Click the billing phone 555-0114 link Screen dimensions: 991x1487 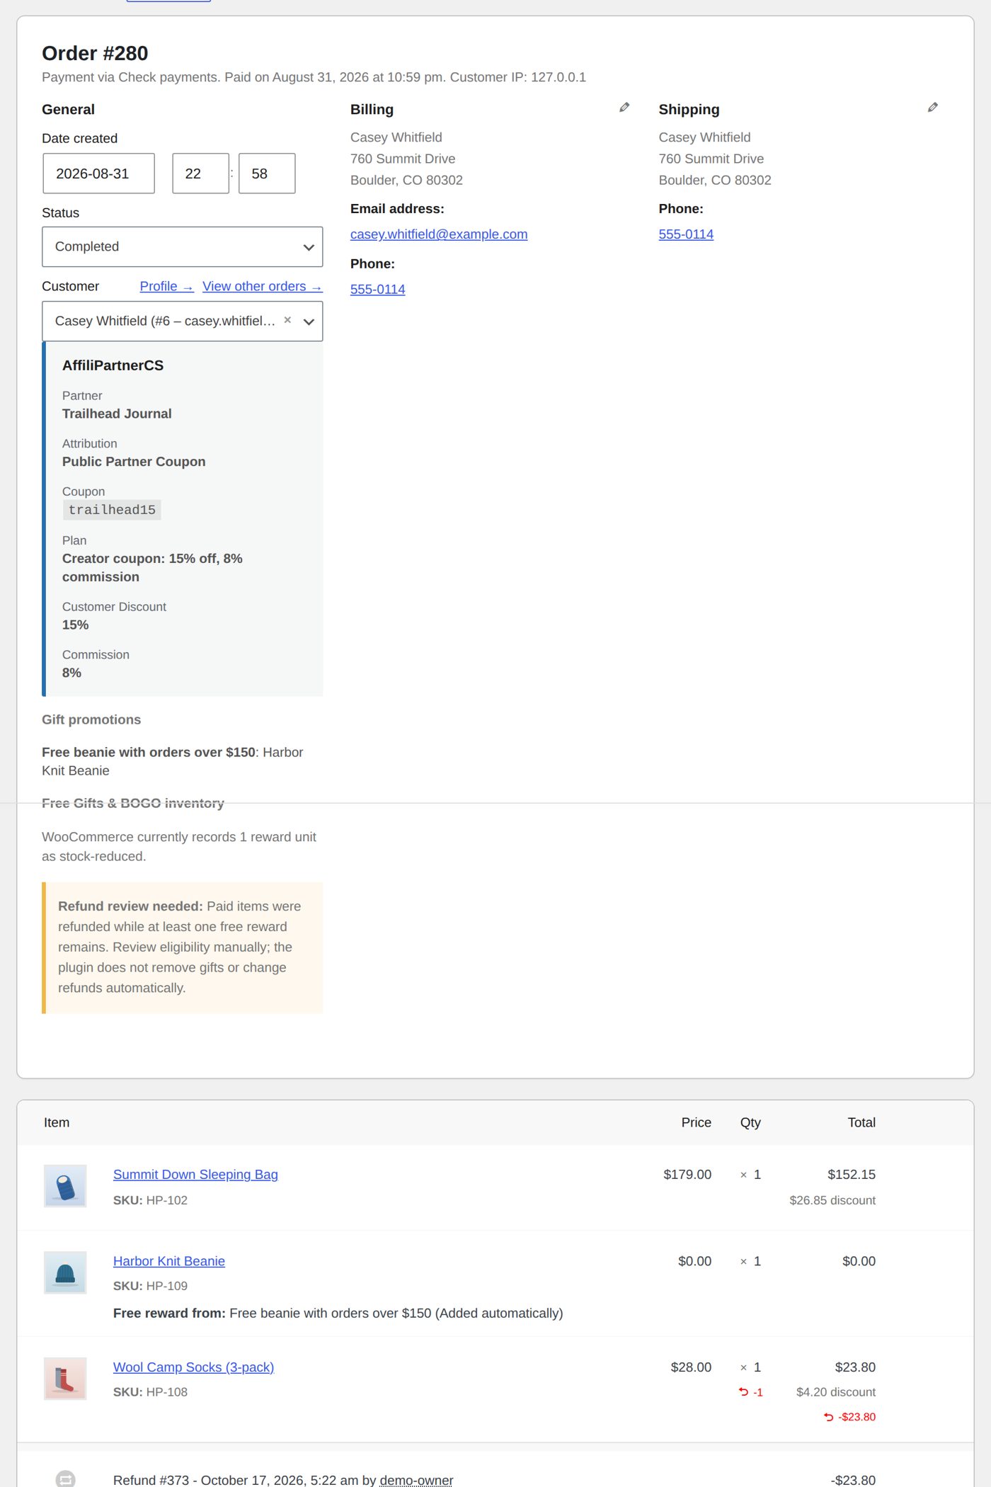pyautogui.click(x=378, y=290)
